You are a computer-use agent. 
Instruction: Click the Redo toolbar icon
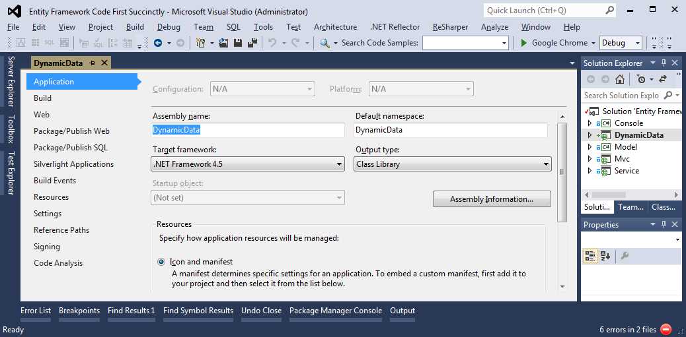click(x=296, y=43)
